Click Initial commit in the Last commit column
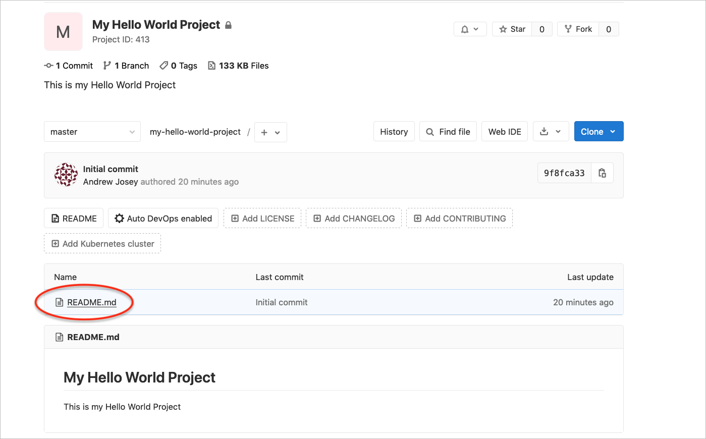This screenshot has height=439, width=706. pyautogui.click(x=282, y=302)
